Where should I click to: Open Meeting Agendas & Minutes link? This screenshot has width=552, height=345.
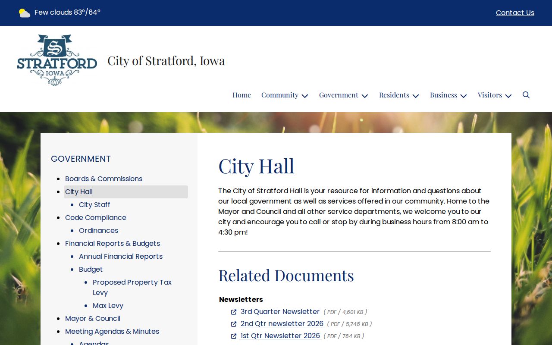tap(112, 331)
